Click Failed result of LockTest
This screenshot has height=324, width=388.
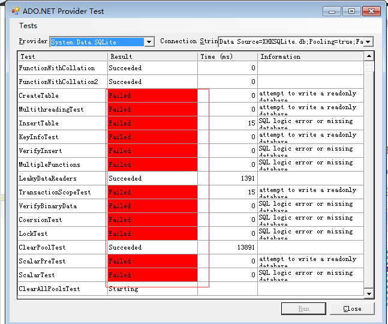[153, 233]
